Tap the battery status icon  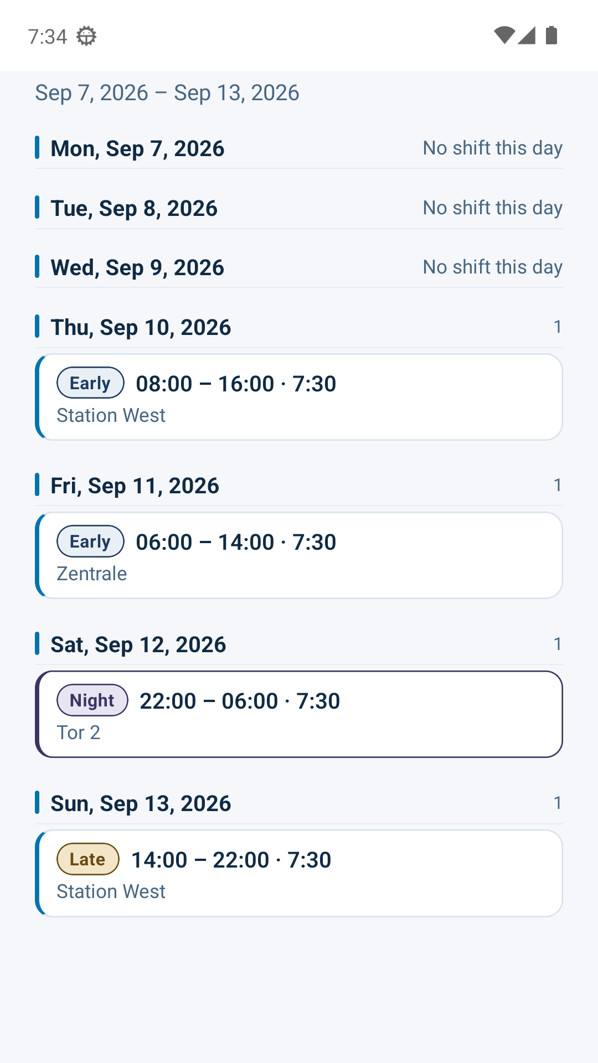tap(551, 35)
